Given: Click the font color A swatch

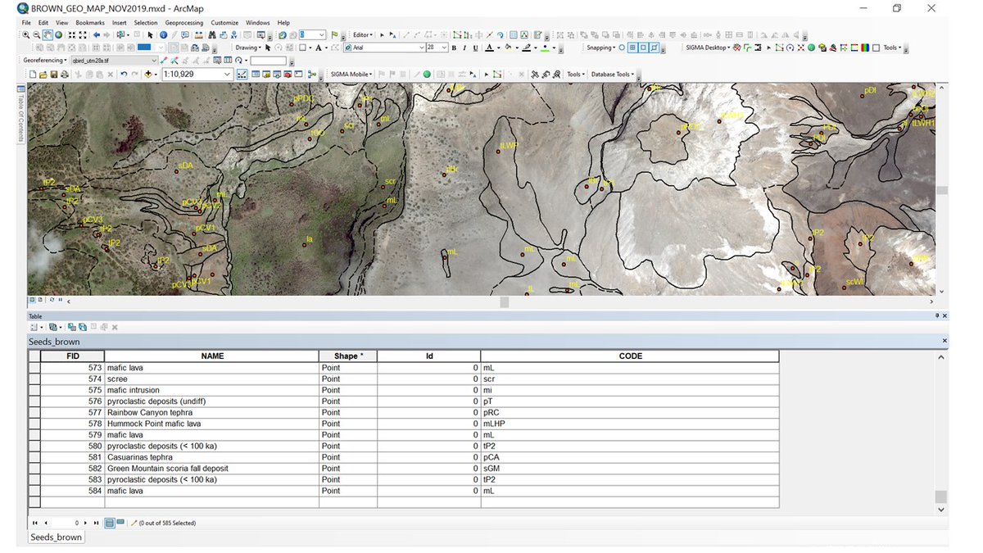Looking at the screenshot, I should pyautogui.click(x=490, y=48).
